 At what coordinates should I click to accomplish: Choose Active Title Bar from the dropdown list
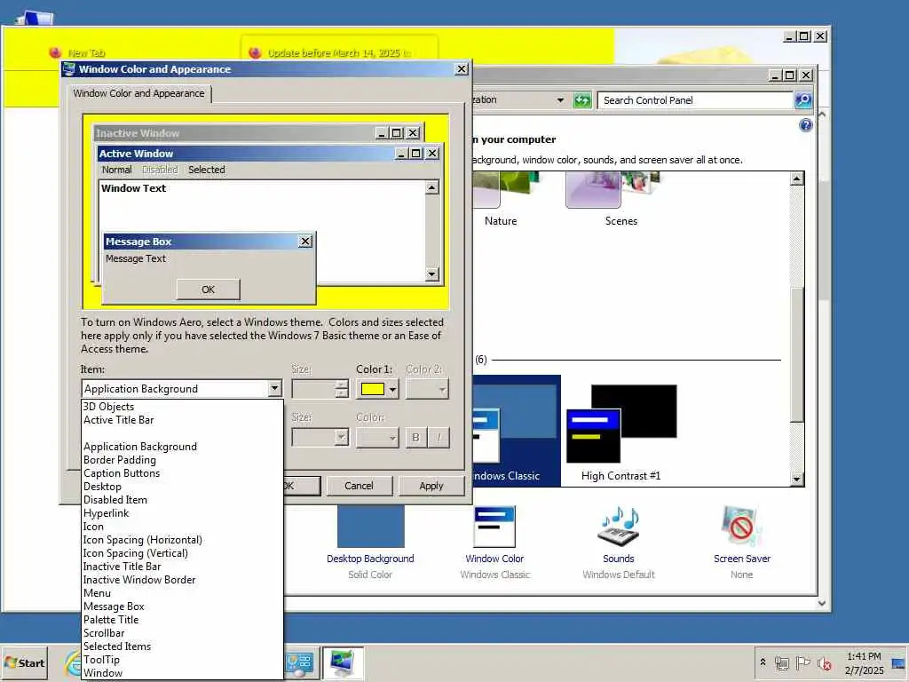click(x=182, y=420)
